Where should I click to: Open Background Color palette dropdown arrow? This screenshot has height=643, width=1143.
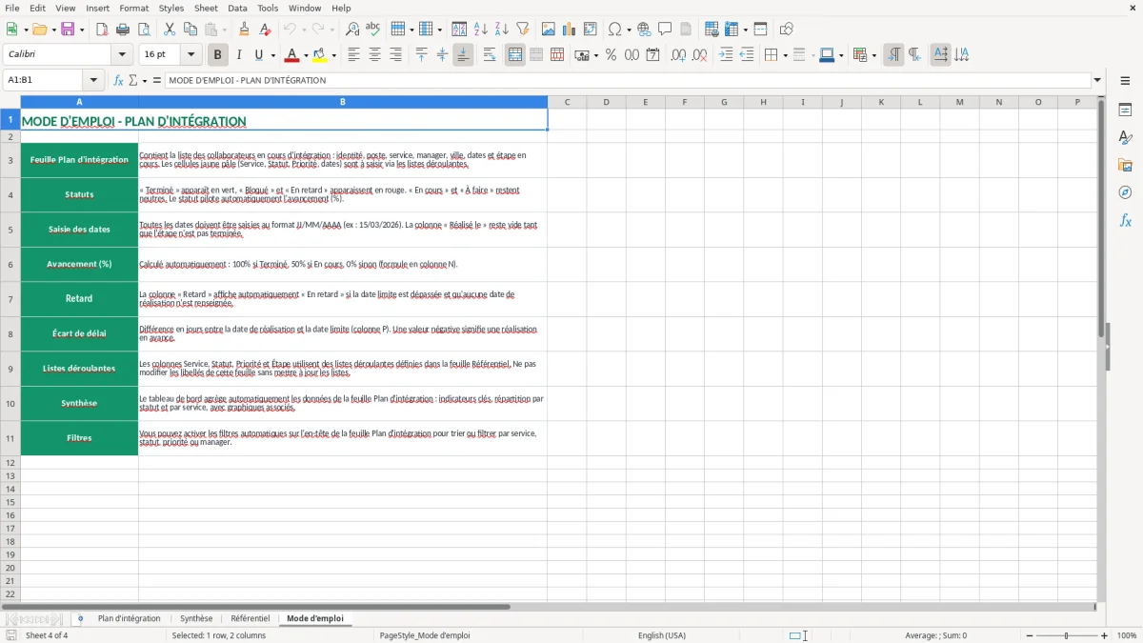coord(333,55)
